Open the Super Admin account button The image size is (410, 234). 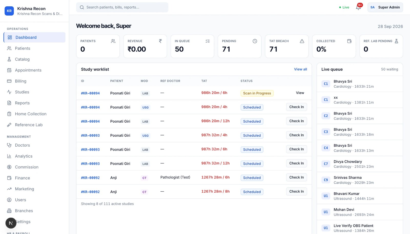point(385,7)
